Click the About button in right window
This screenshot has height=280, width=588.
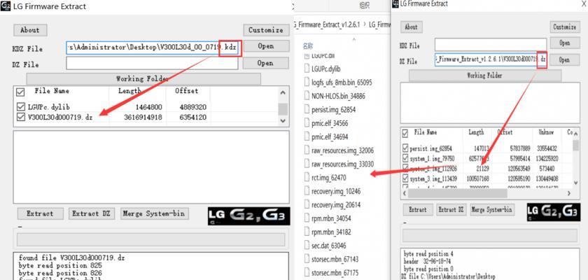coord(412,27)
